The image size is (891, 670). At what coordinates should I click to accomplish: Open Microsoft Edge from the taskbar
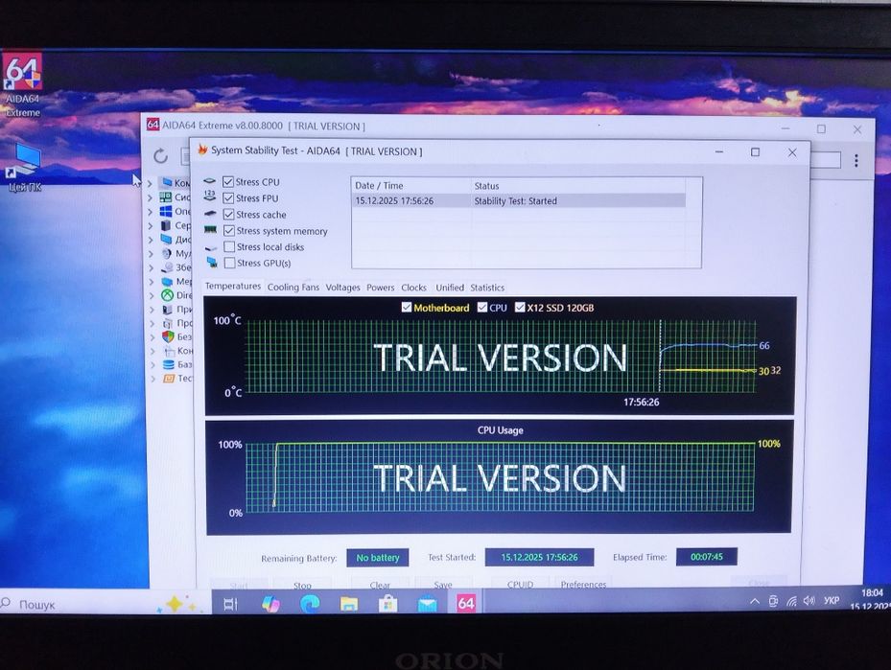tap(310, 604)
